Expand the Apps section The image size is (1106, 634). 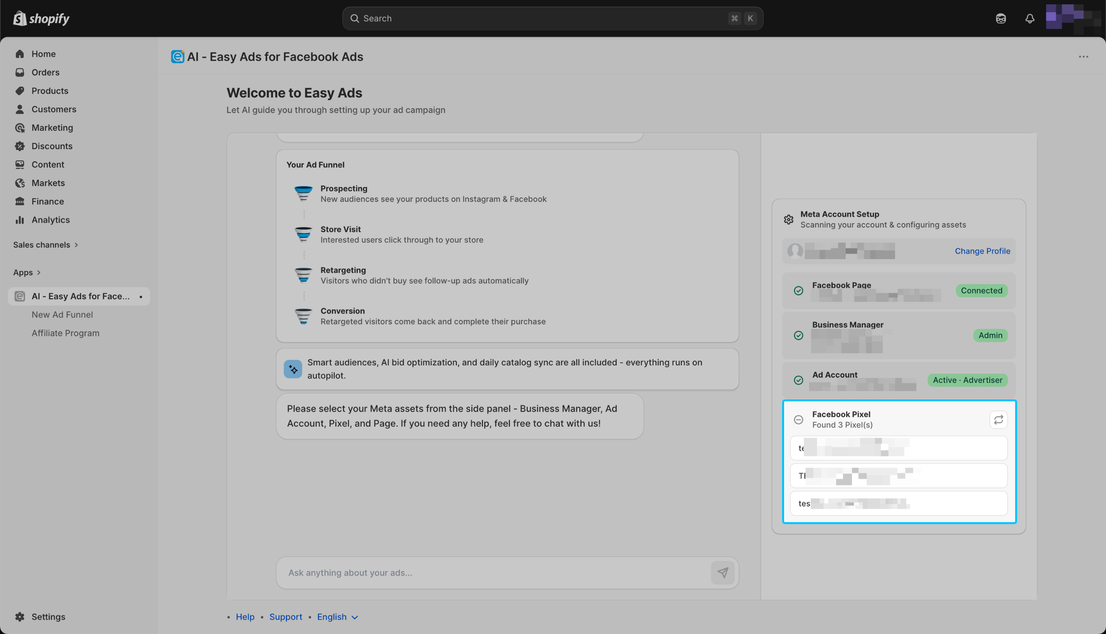click(26, 272)
